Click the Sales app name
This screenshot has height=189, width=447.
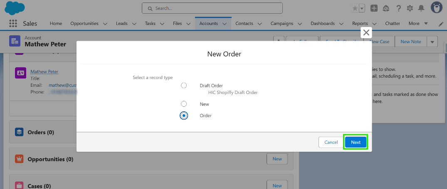pyautogui.click(x=30, y=24)
